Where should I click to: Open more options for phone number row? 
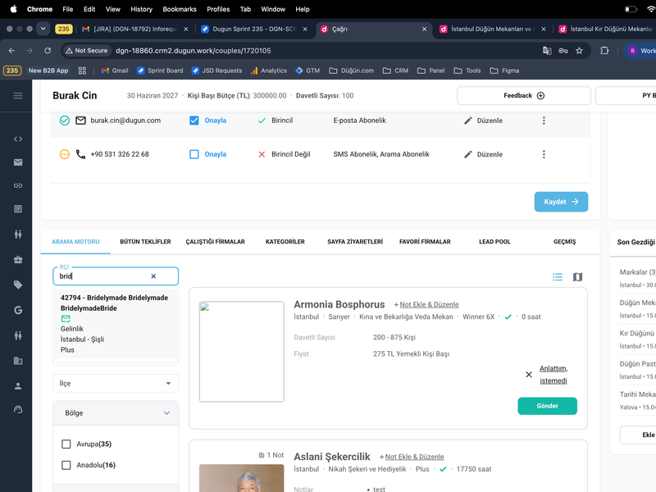point(544,154)
